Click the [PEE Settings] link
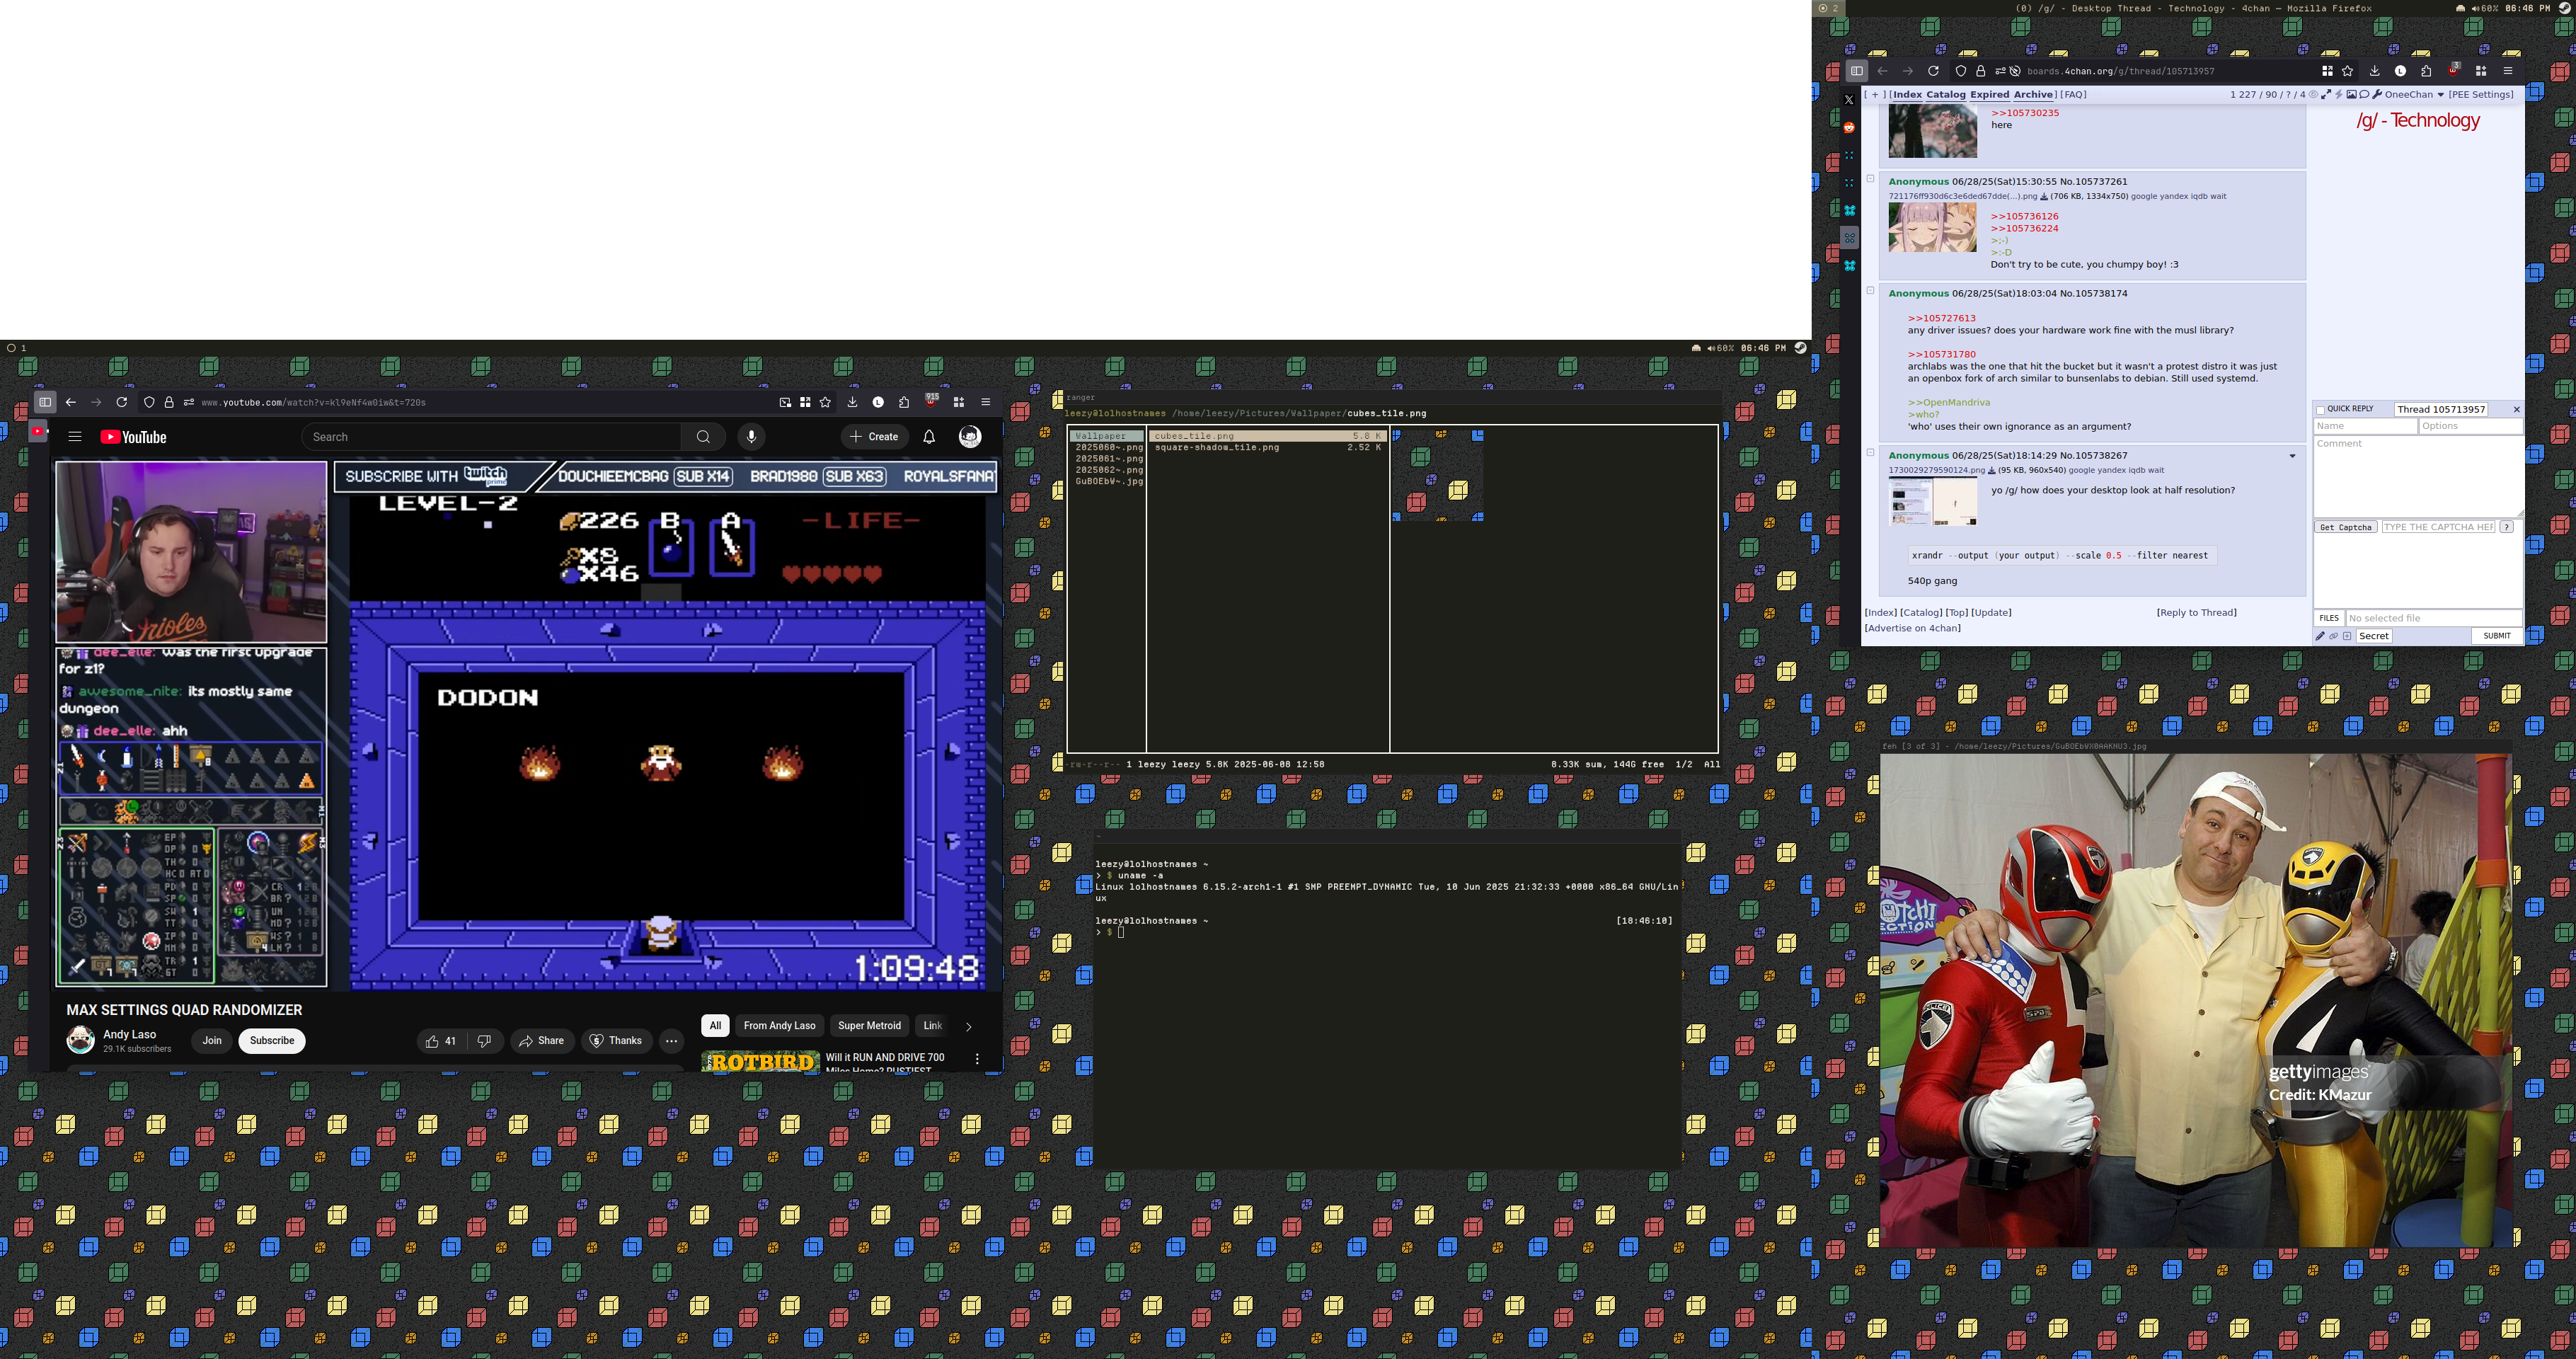 click(2480, 95)
